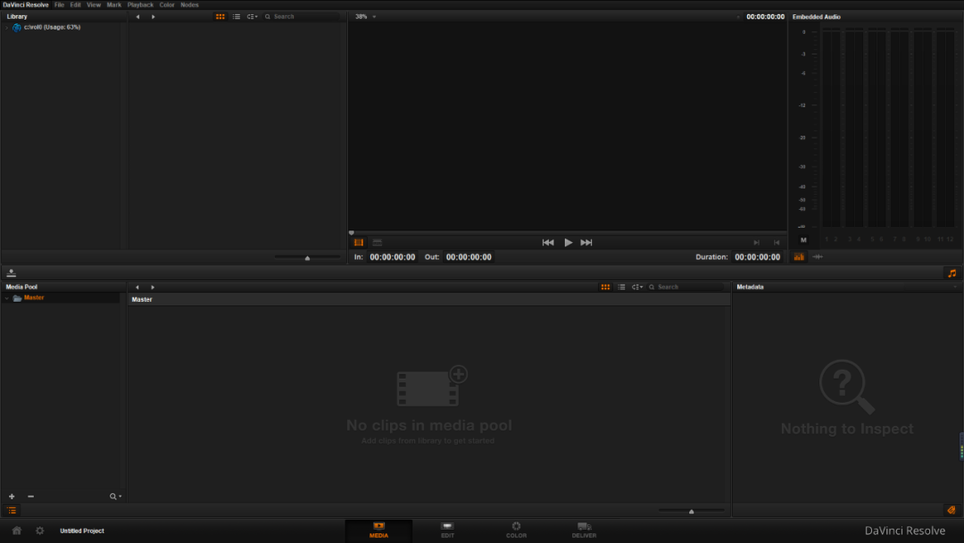This screenshot has height=543, width=964.
Task: Toggle the audio panel music note icon
Action: coord(952,273)
